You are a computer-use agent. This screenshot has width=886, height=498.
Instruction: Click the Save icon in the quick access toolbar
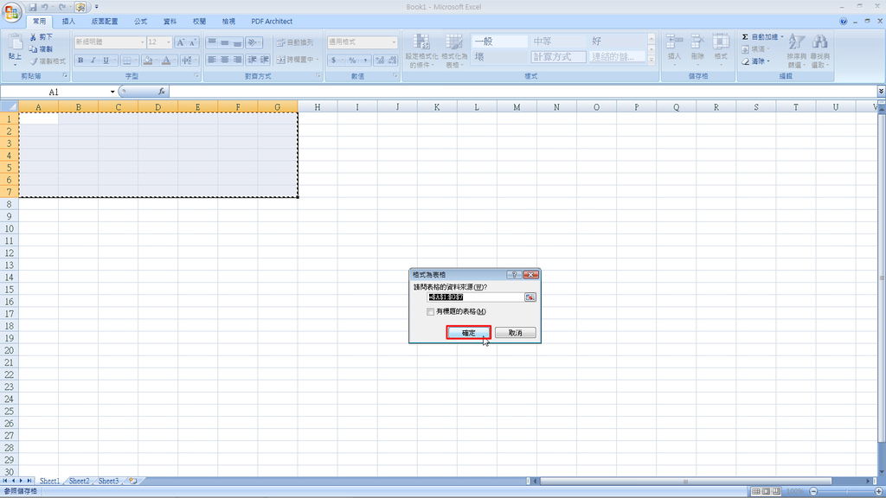click(x=33, y=7)
